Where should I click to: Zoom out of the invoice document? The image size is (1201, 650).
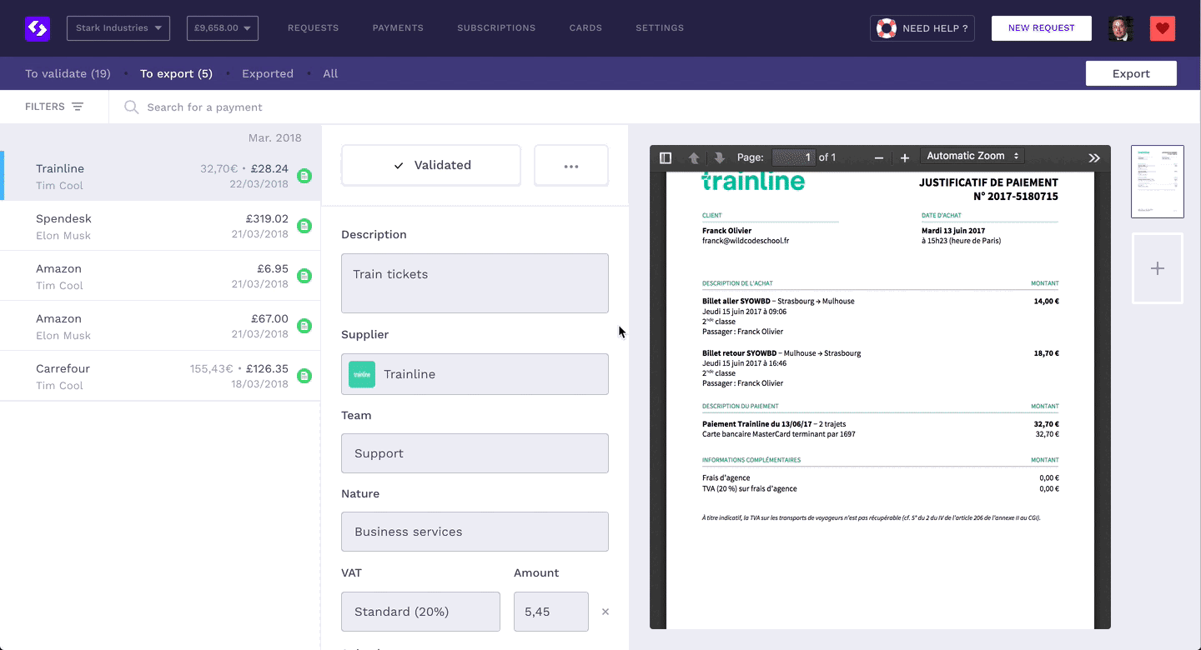[878, 157]
